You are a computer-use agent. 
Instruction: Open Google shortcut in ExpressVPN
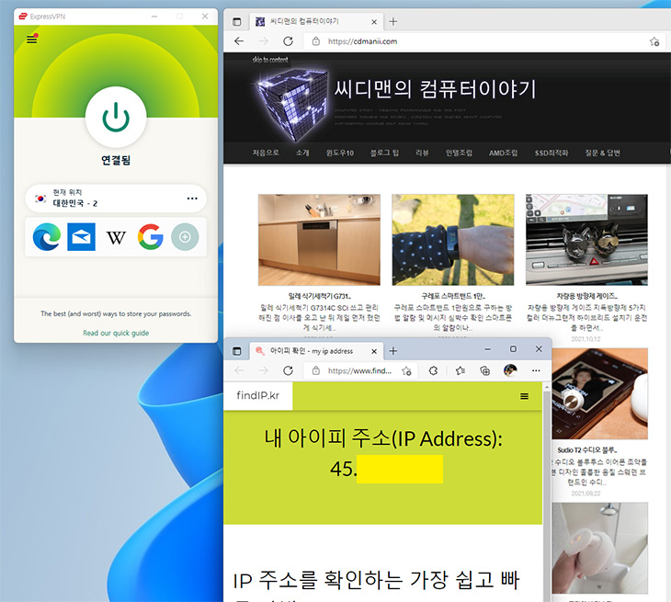150,236
